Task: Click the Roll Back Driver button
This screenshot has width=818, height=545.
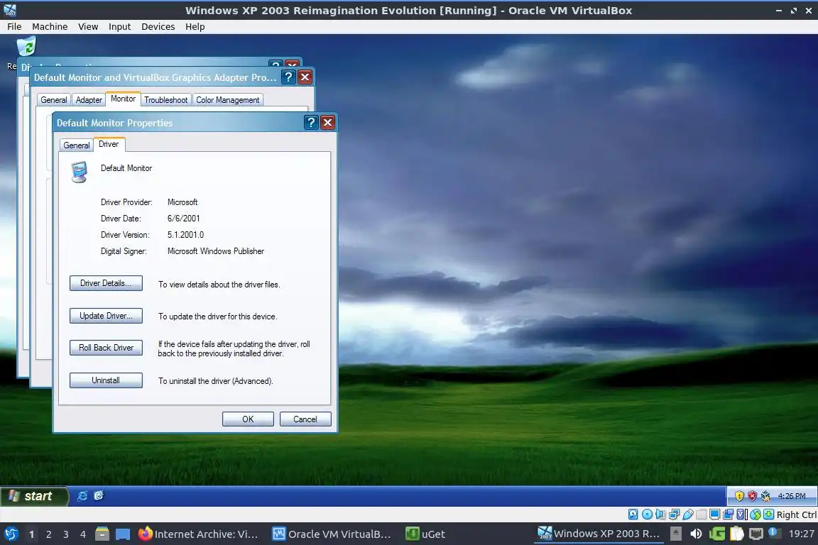Action: (106, 348)
